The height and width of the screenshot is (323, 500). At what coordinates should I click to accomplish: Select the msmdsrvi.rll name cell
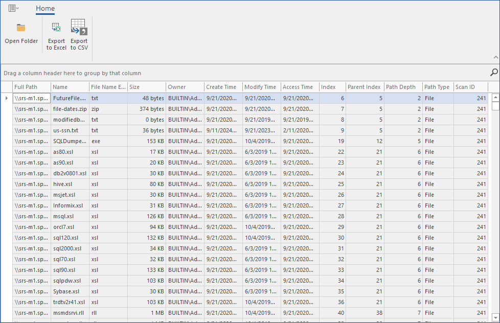[x=70, y=313]
